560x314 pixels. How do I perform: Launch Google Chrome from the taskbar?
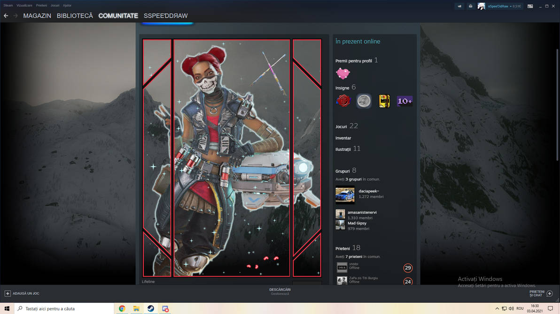pos(122,308)
